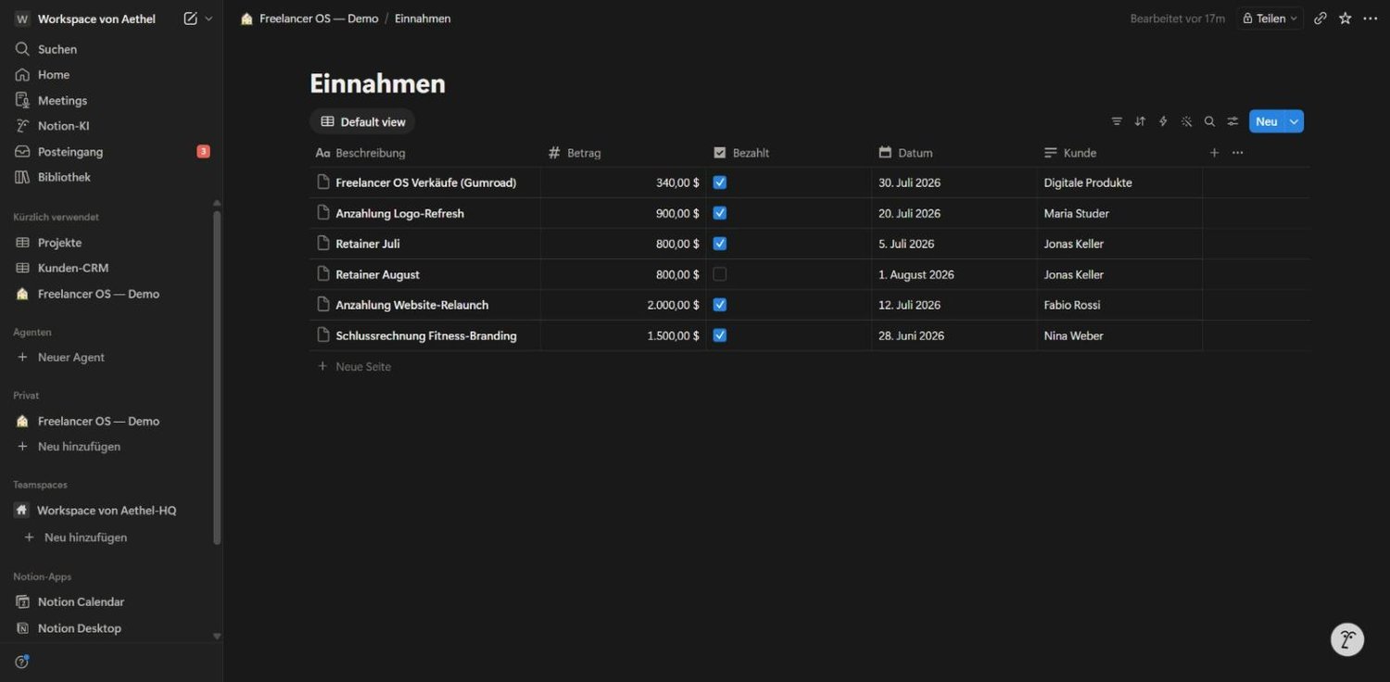Uncheck Bezahlt for Anzahlung Logo-Refresh
This screenshot has width=1390, height=682.
[x=720, y=213]
